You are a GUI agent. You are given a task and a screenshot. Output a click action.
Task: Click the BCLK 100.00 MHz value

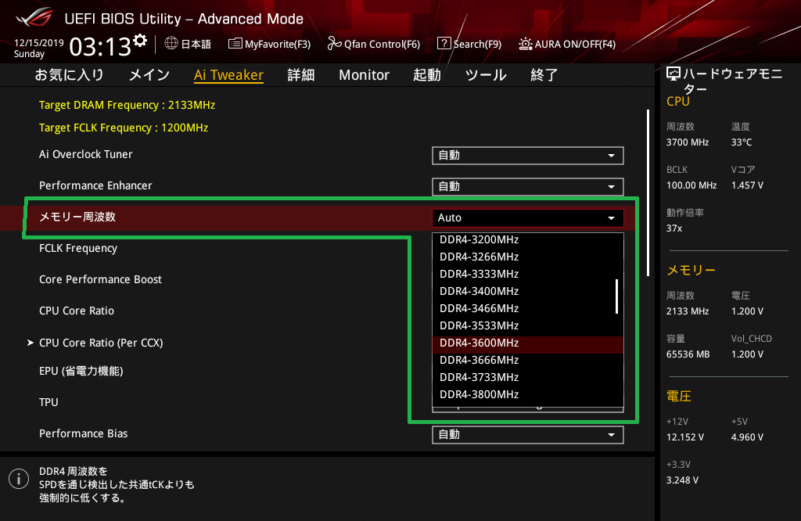coord(691,185)
